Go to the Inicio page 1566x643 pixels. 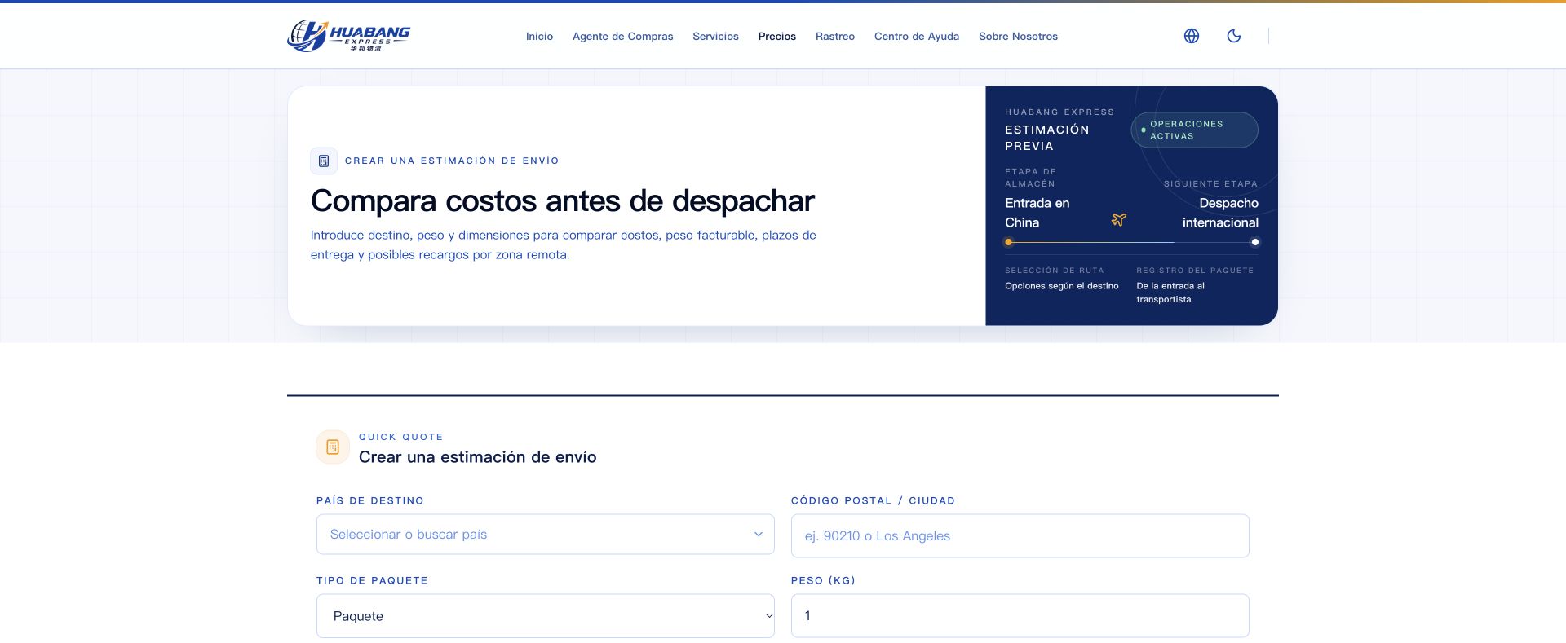[539, 37]
